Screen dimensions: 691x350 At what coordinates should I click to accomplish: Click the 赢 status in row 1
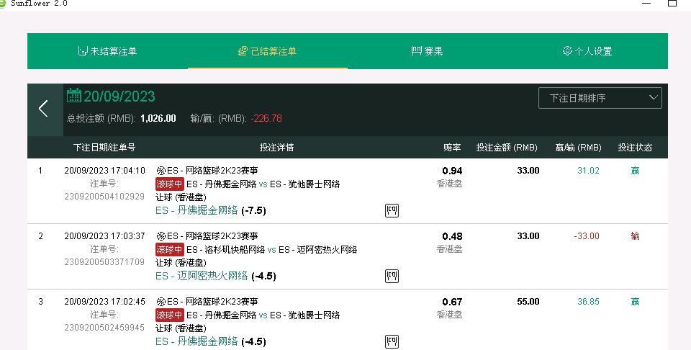[x=635, y=171]
